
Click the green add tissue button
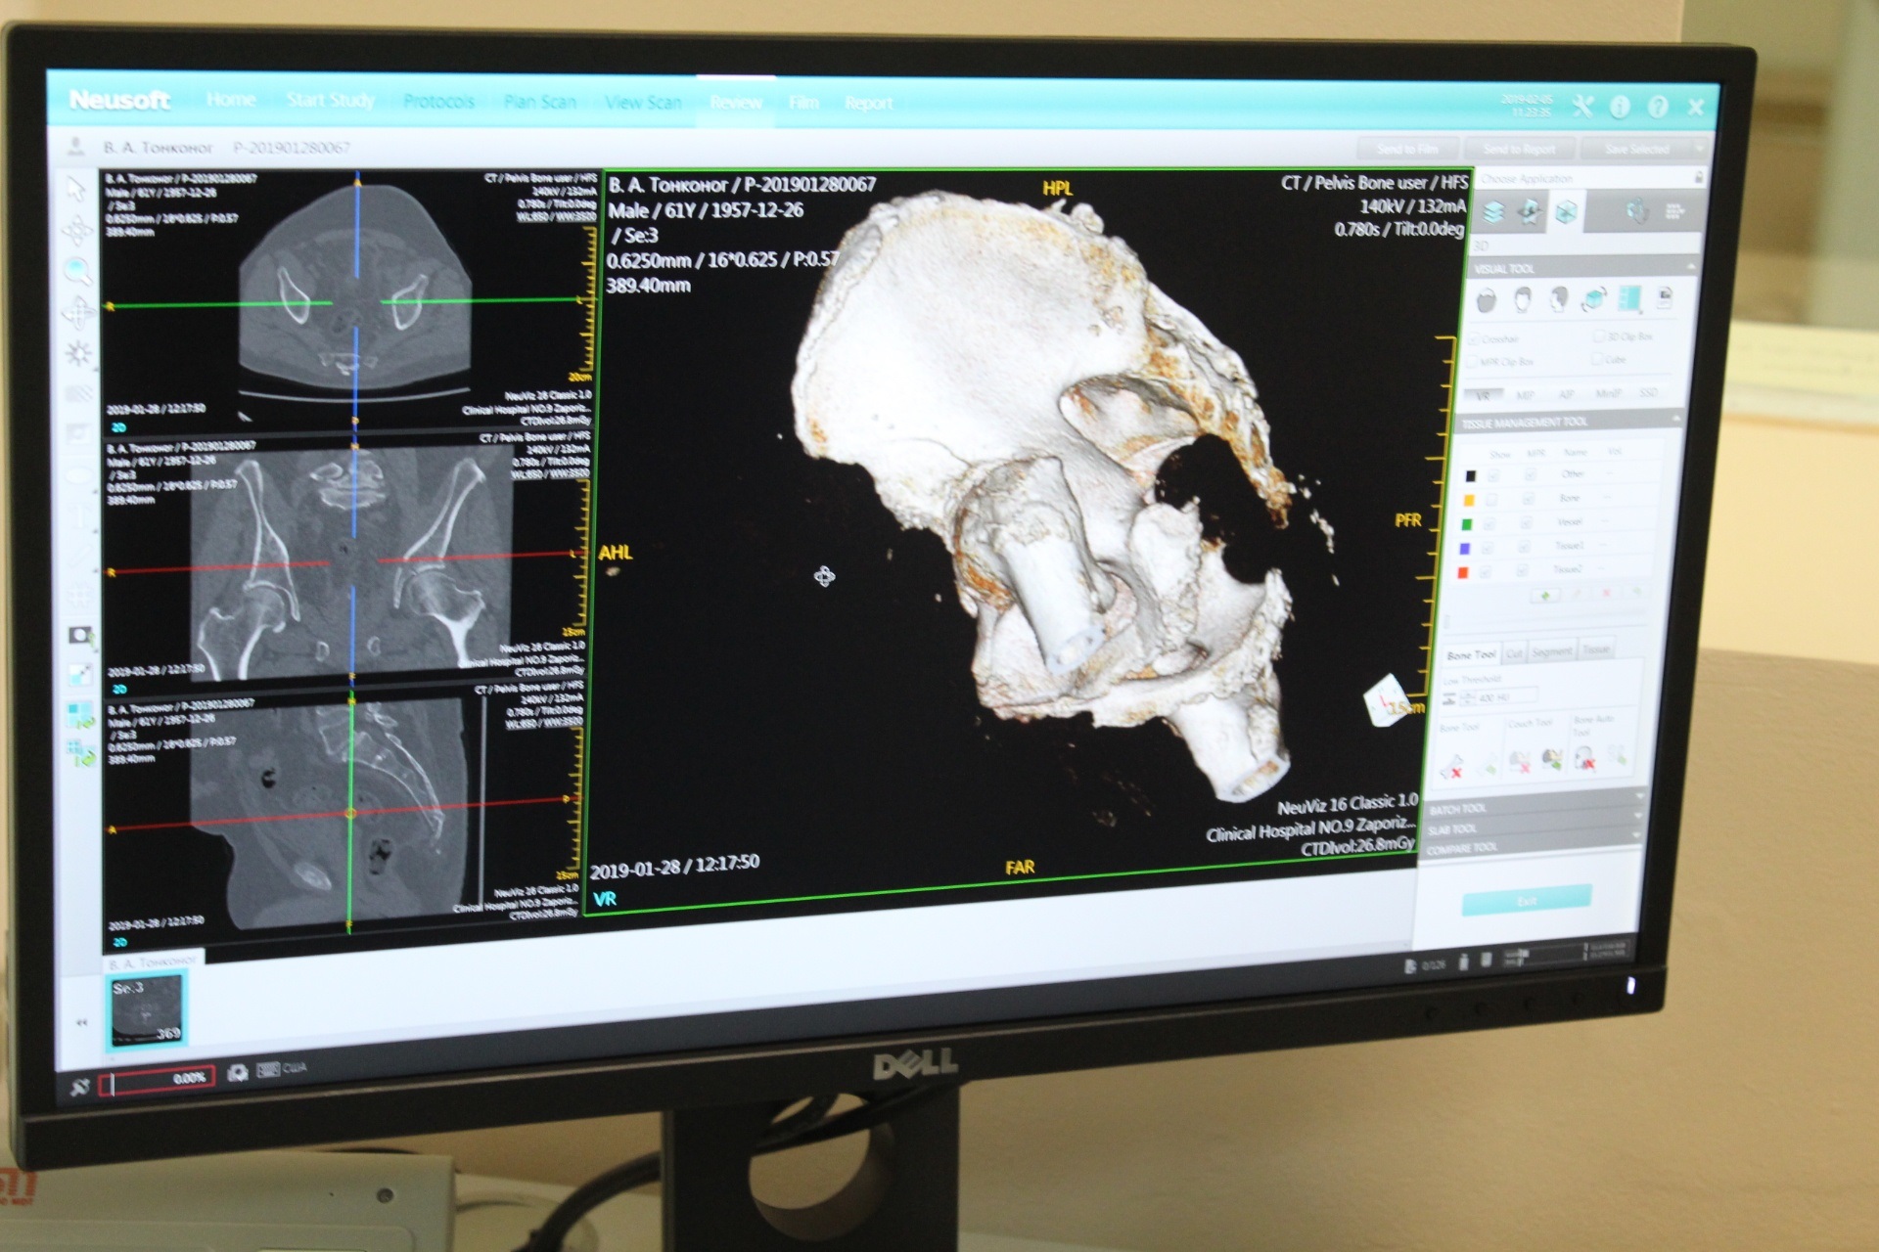1545,596
